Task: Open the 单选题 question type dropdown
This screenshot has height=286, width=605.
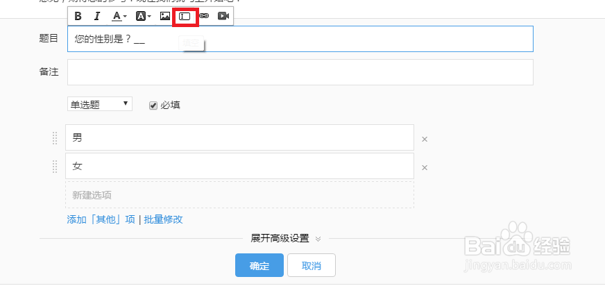Action: pos(100,104)
